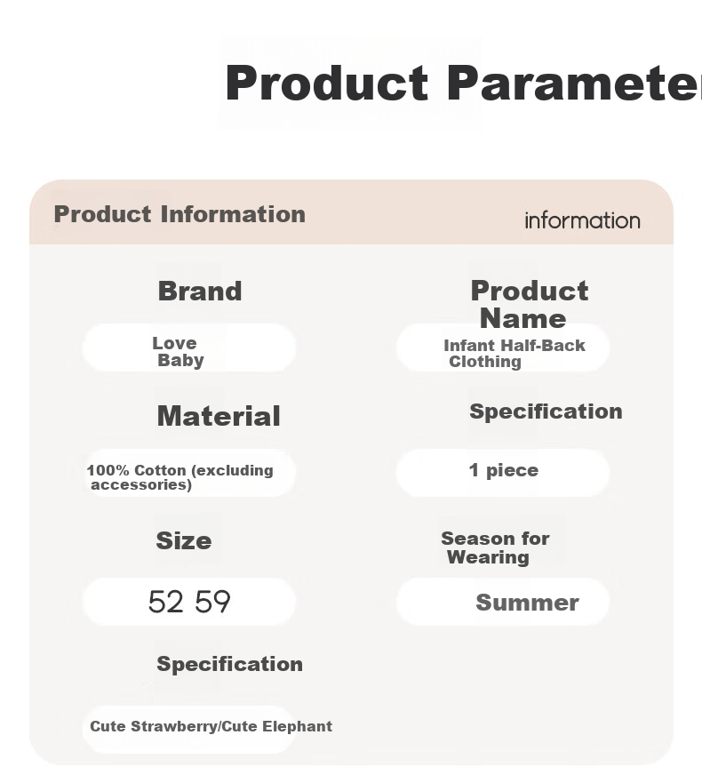Click the Season for Wearing heading
Screen dimensions: 702x775
(495, 547)
